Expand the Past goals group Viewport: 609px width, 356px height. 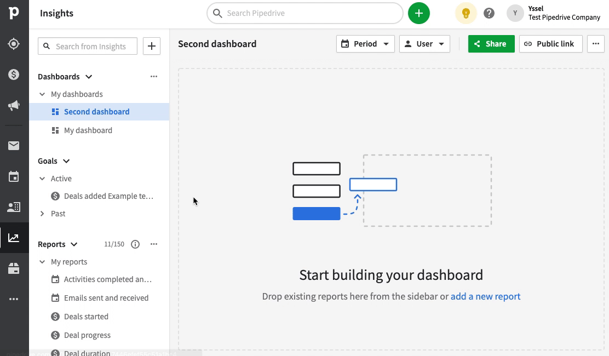tap(42, 214)
